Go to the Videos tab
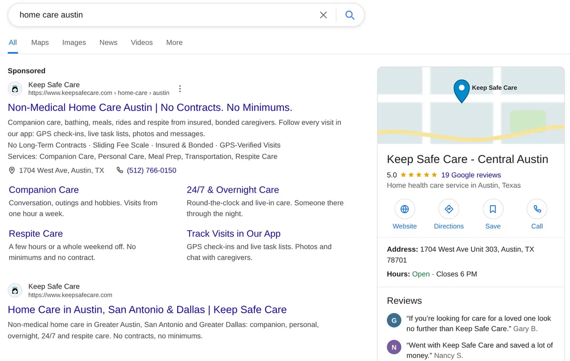 tap(142, 42)
